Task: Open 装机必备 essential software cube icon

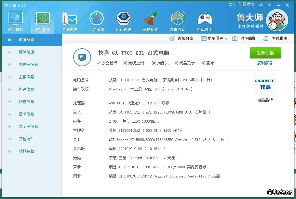Action: pos(177,19)
